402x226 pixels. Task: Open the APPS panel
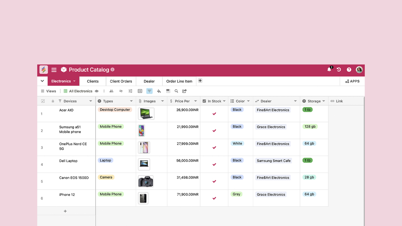[x=352, y=81]
